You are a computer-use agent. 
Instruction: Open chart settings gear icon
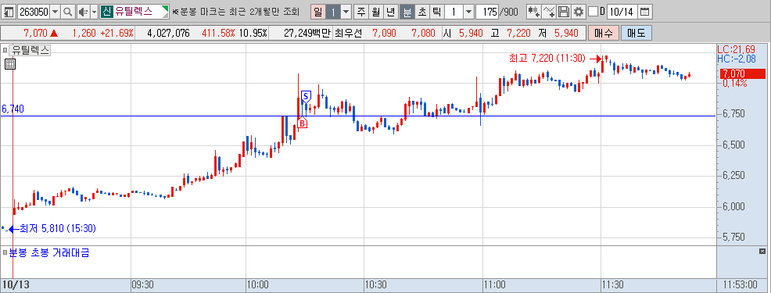(x=579, y=11)
